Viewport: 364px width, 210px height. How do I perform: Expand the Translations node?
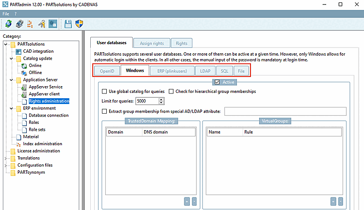click(x=6, y=158)
